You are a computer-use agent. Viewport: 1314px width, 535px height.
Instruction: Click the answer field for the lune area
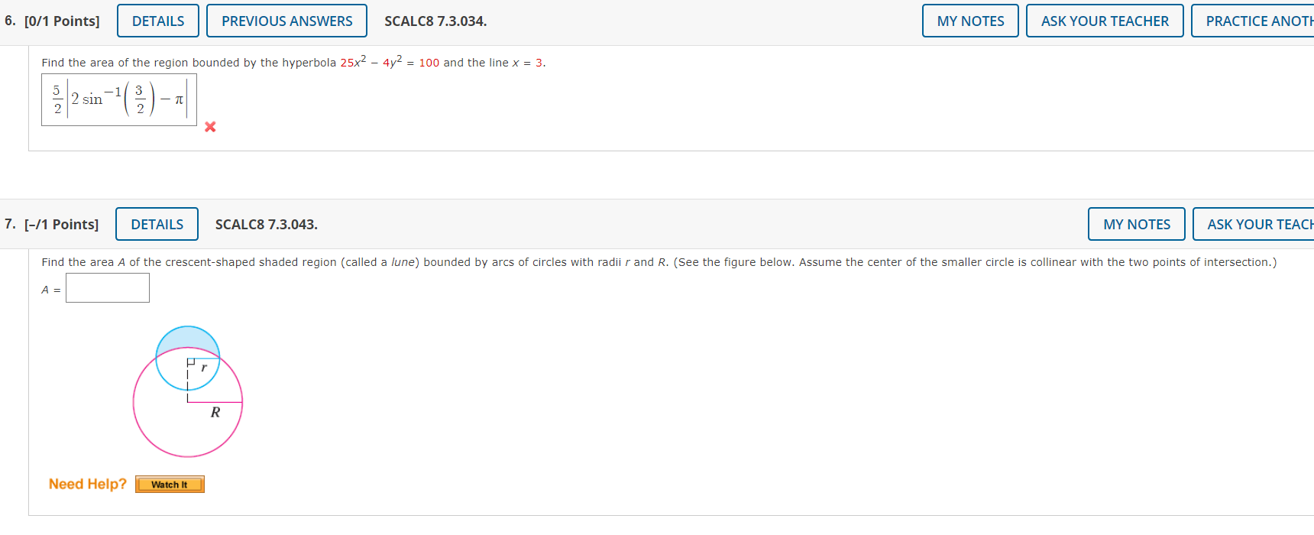click(x=107, y=287)
